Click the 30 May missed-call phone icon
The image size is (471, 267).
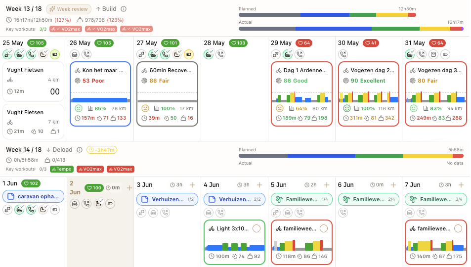(343, 54)
